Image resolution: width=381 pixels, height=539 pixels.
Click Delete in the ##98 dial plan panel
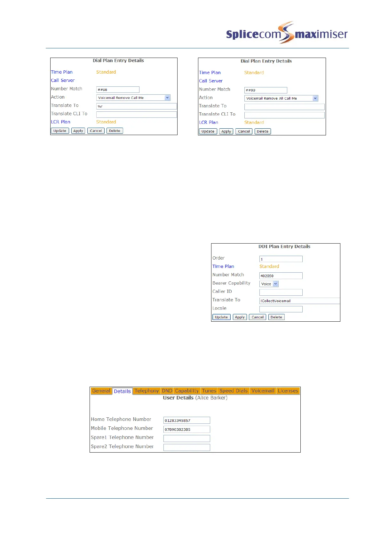[x=115, y=131]
